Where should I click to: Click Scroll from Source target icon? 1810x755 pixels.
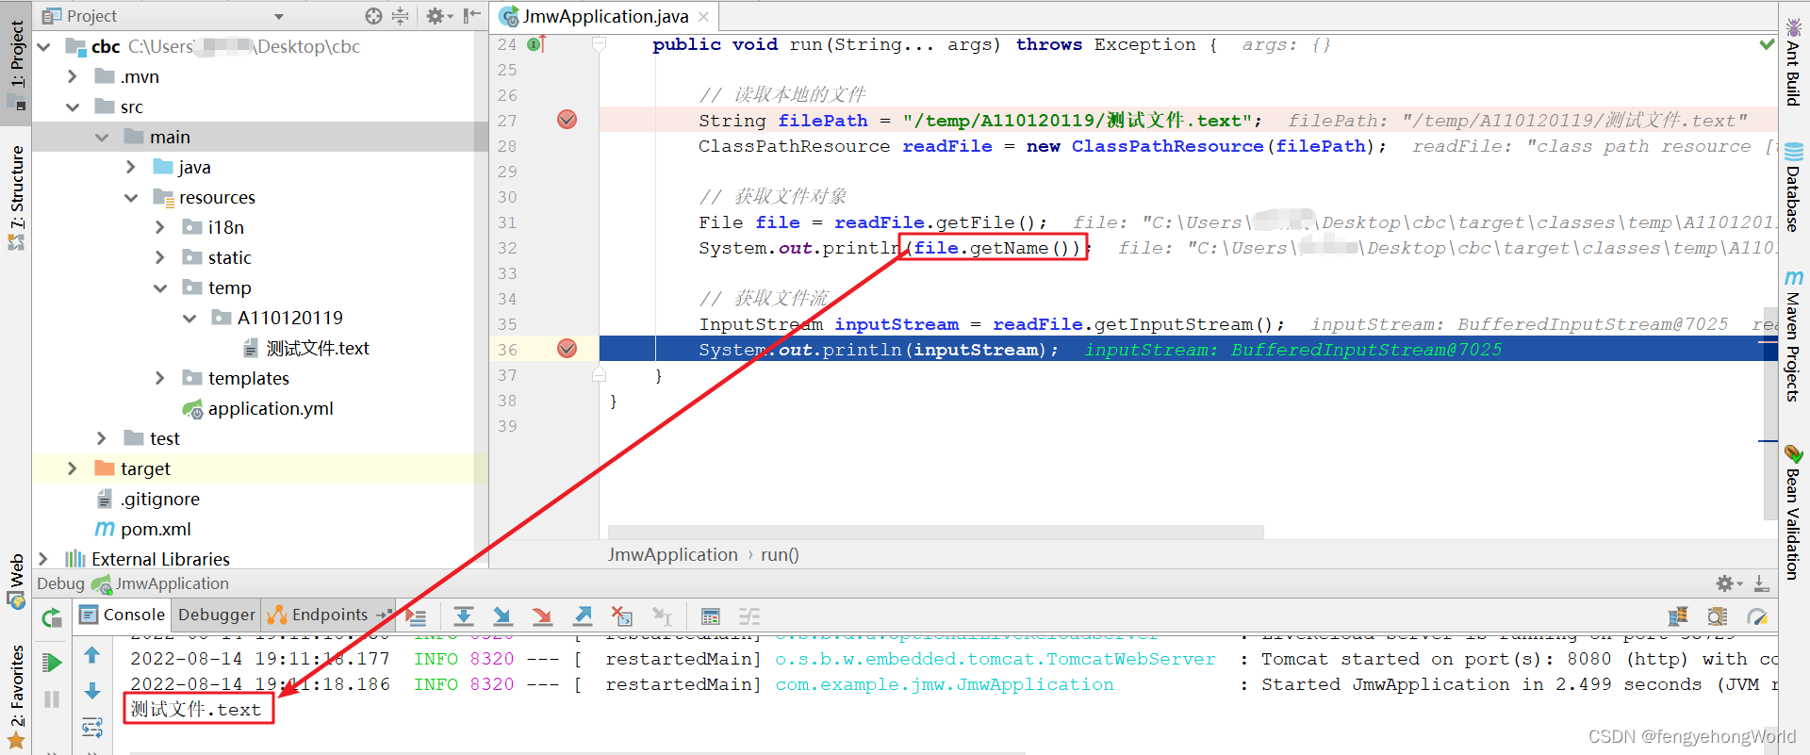coord(374,16)
